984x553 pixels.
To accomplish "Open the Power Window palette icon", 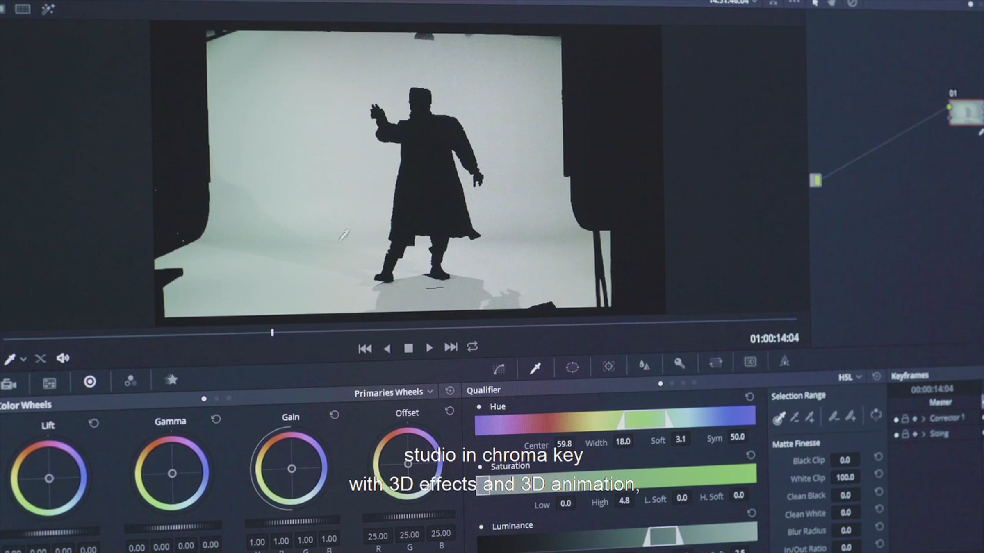I will pyautogui.click(x=572, y=367).
